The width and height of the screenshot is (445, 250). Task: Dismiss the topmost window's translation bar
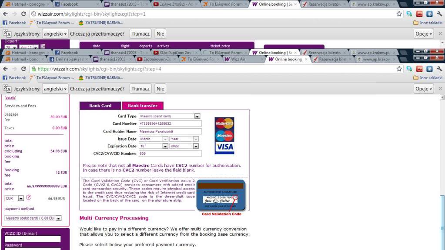(440, 34)
